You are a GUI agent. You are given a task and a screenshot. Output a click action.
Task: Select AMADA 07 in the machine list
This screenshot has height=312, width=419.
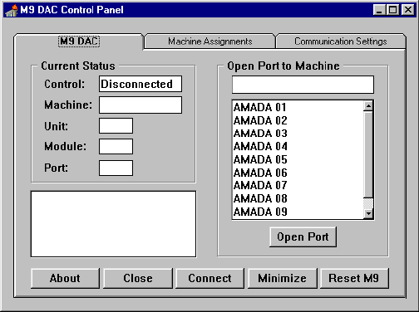[298, 186]
